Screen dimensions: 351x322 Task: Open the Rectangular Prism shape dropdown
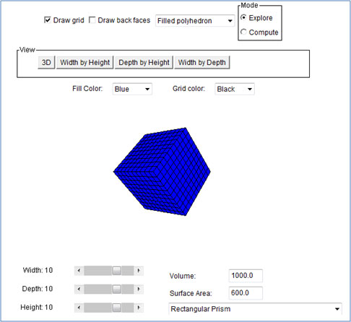pyautogui.click(x=255, y=309)
